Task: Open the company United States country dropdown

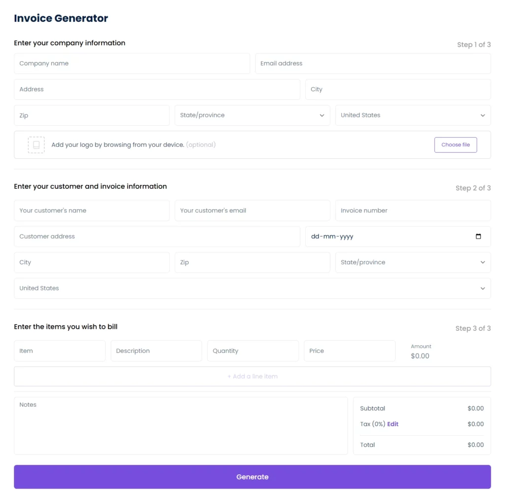Action: coord(413,115)
